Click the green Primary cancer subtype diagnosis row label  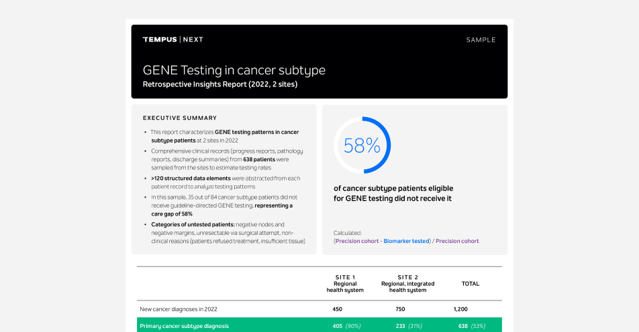tap(183, 326)
